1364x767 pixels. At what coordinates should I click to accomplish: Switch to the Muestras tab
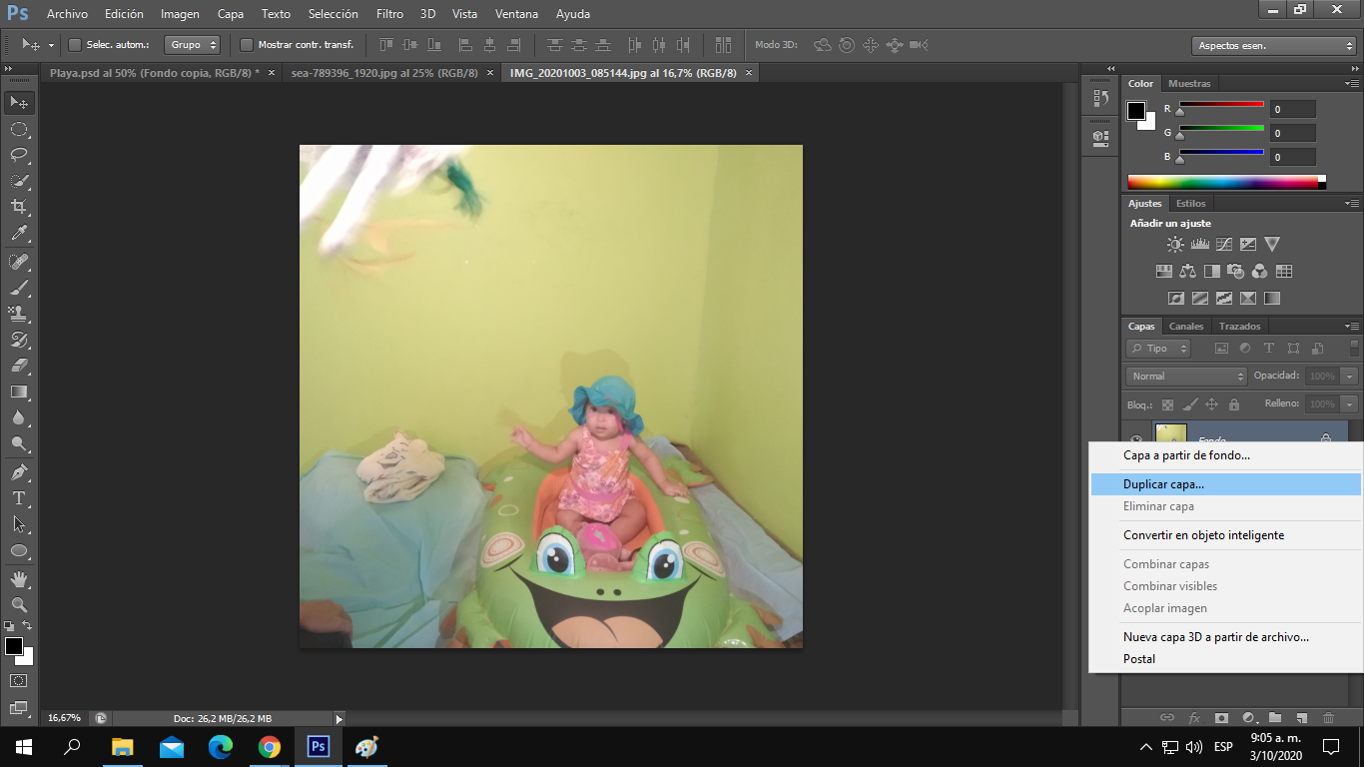(x=1189, y=84)
